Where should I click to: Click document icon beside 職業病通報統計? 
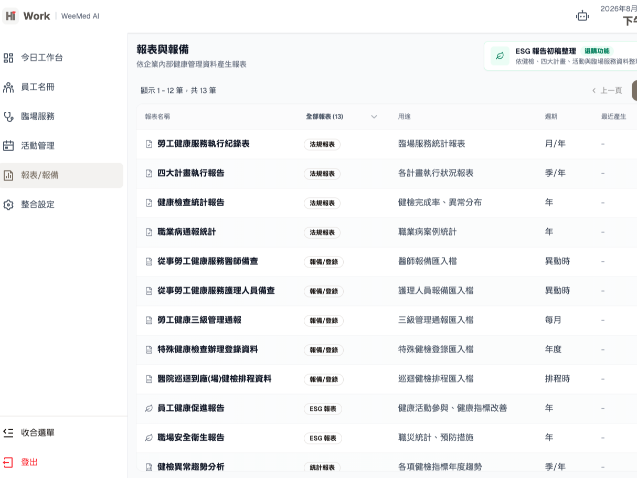(148, 232)
